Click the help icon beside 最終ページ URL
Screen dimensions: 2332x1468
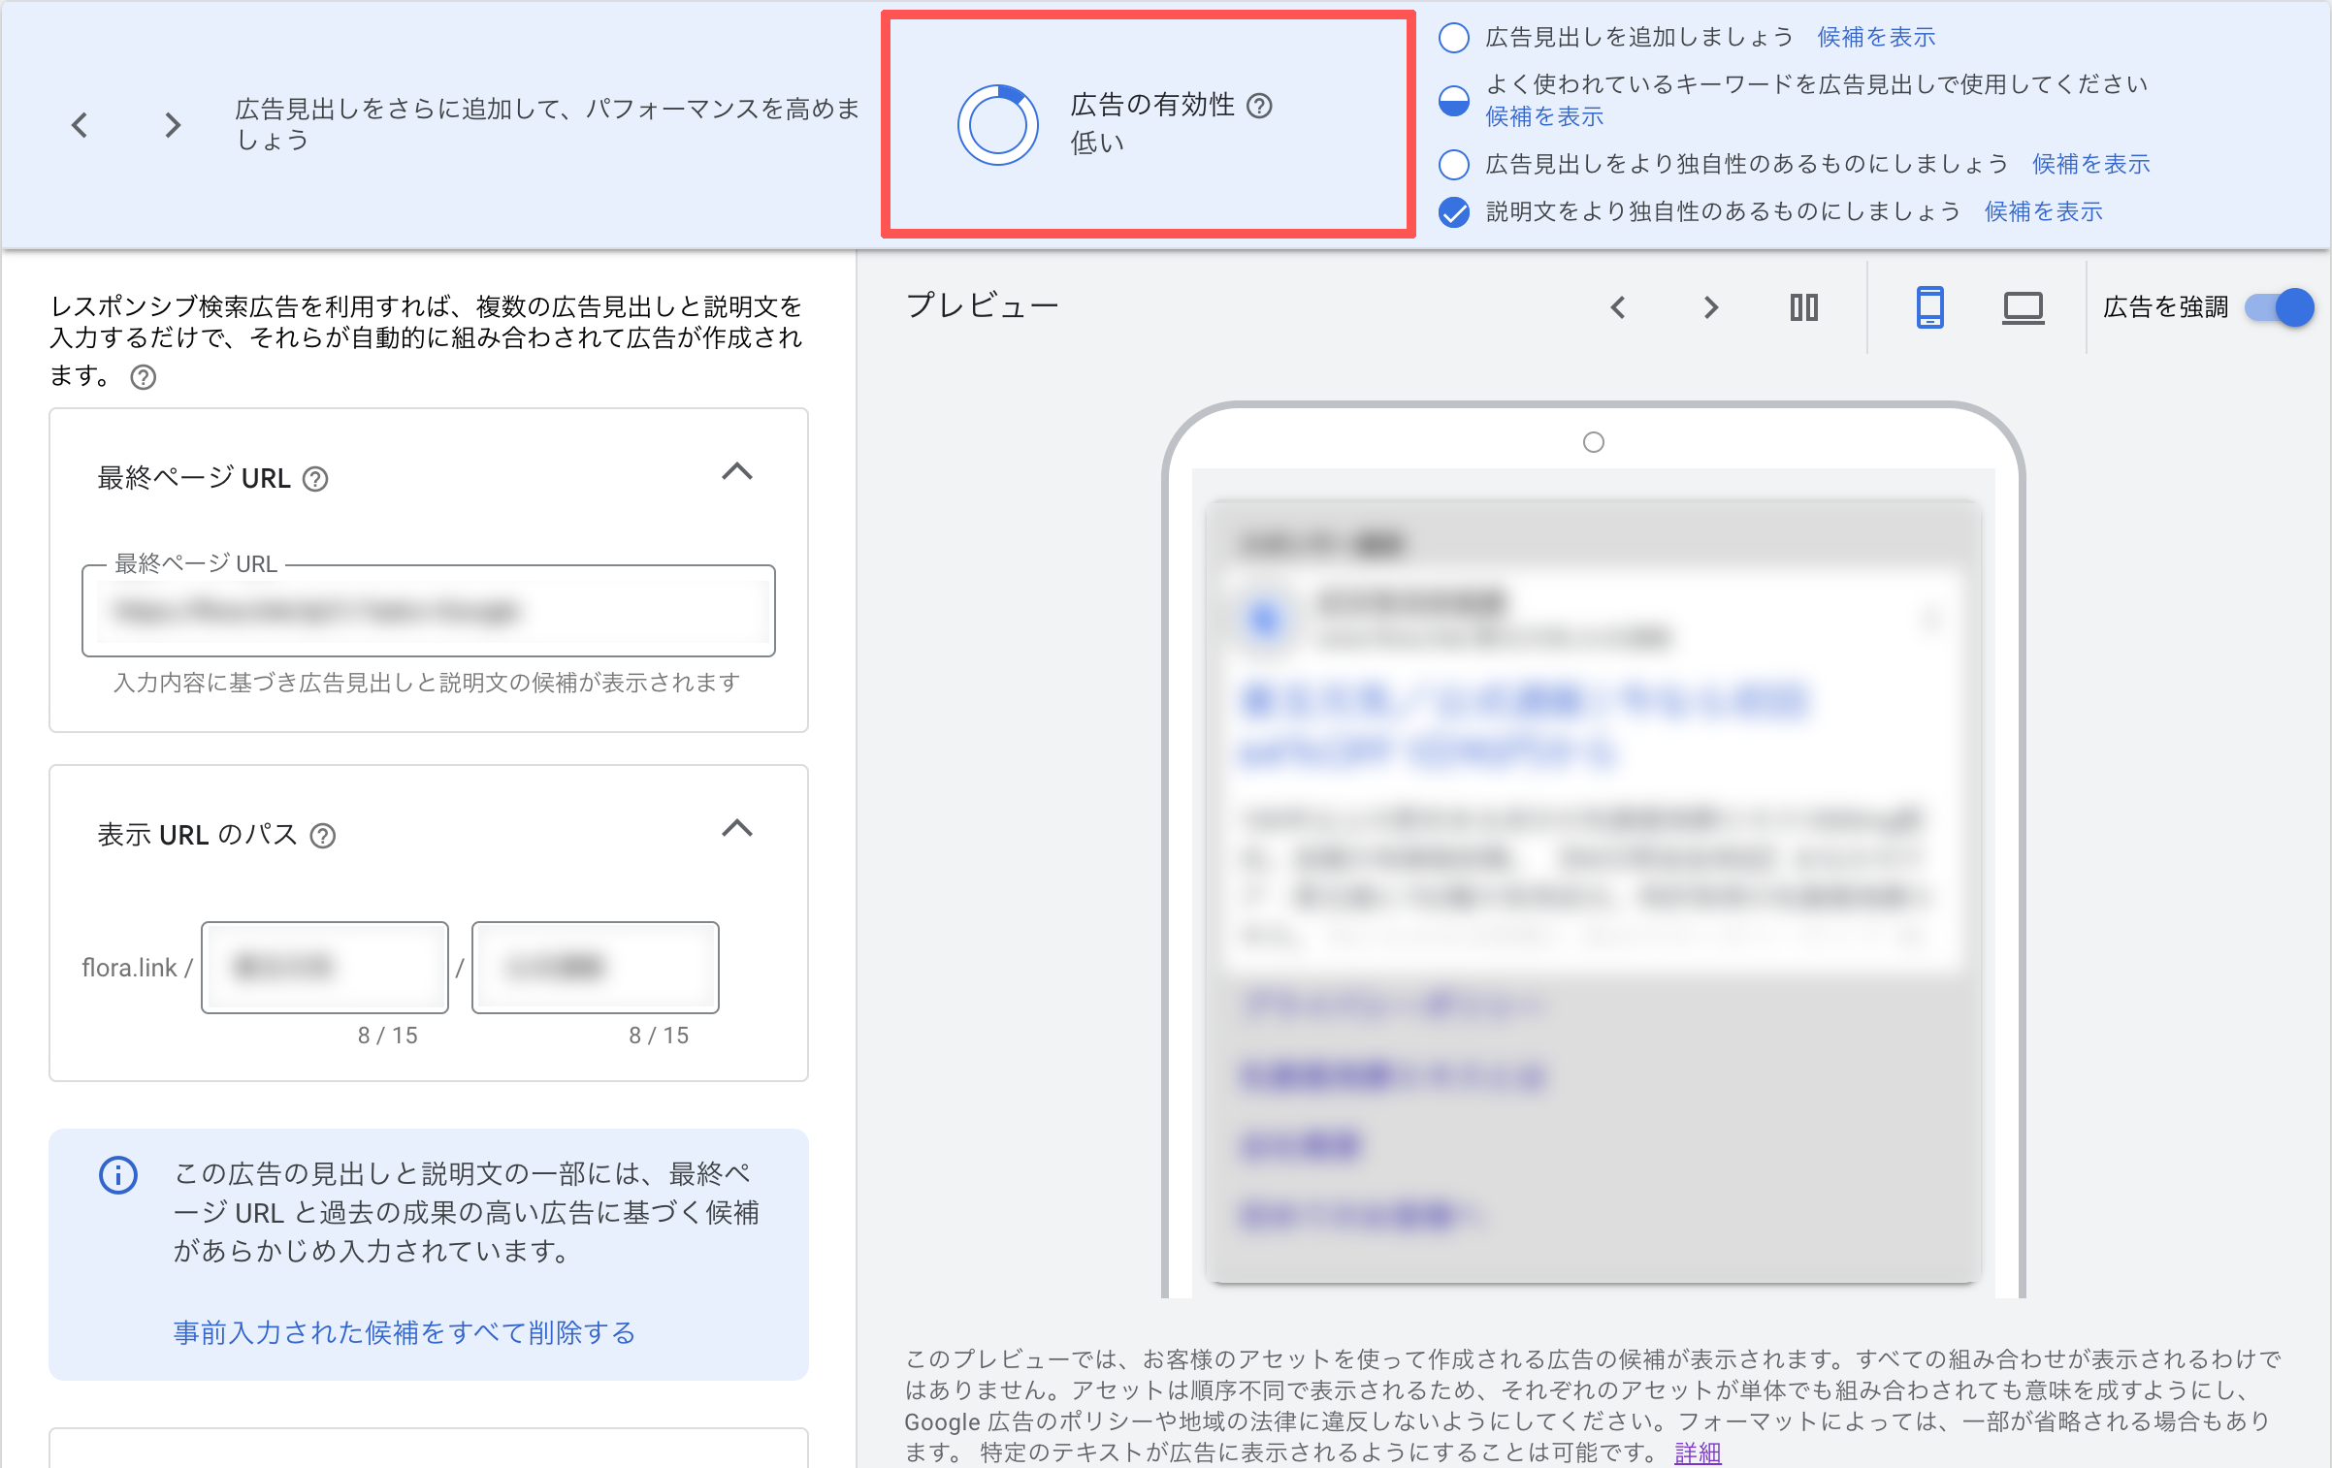[315, 478]
